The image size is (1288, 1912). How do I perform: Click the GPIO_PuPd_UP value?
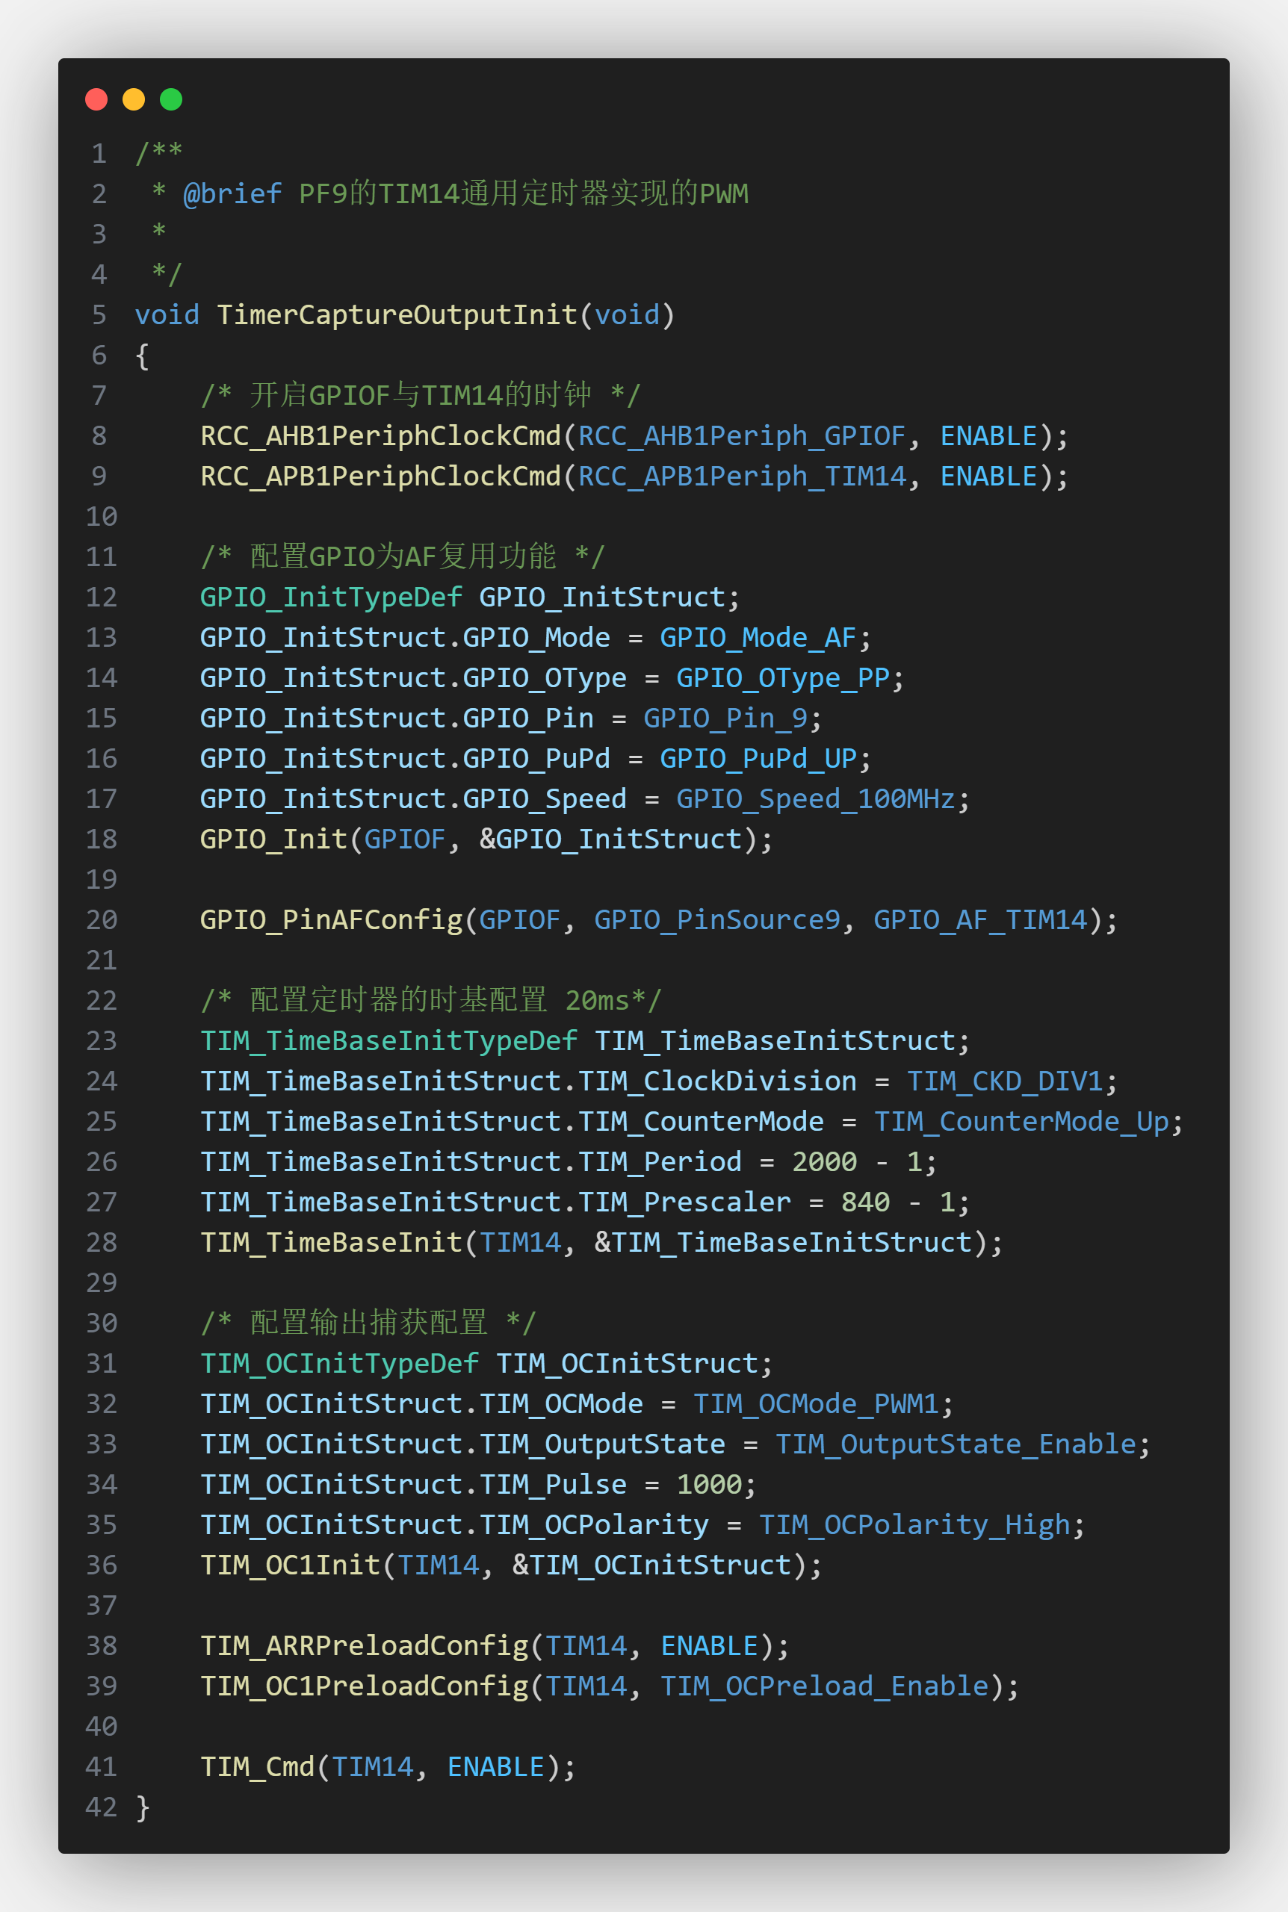758,759
